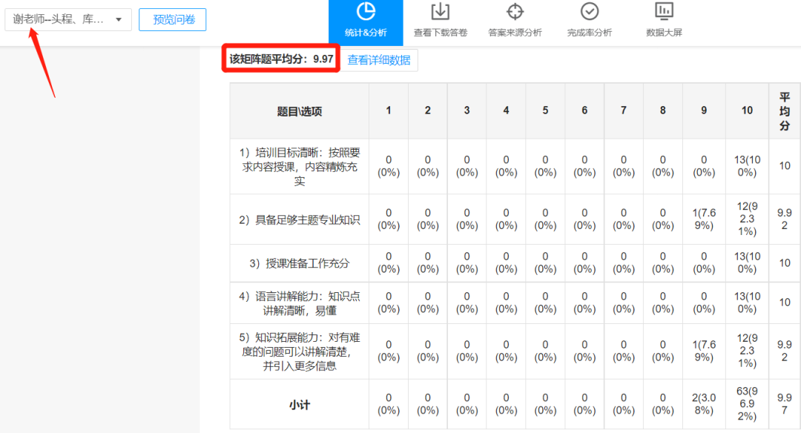Switch to the 统计&分析 tab label
The image size is (801, 433).
tap(366, 33)
